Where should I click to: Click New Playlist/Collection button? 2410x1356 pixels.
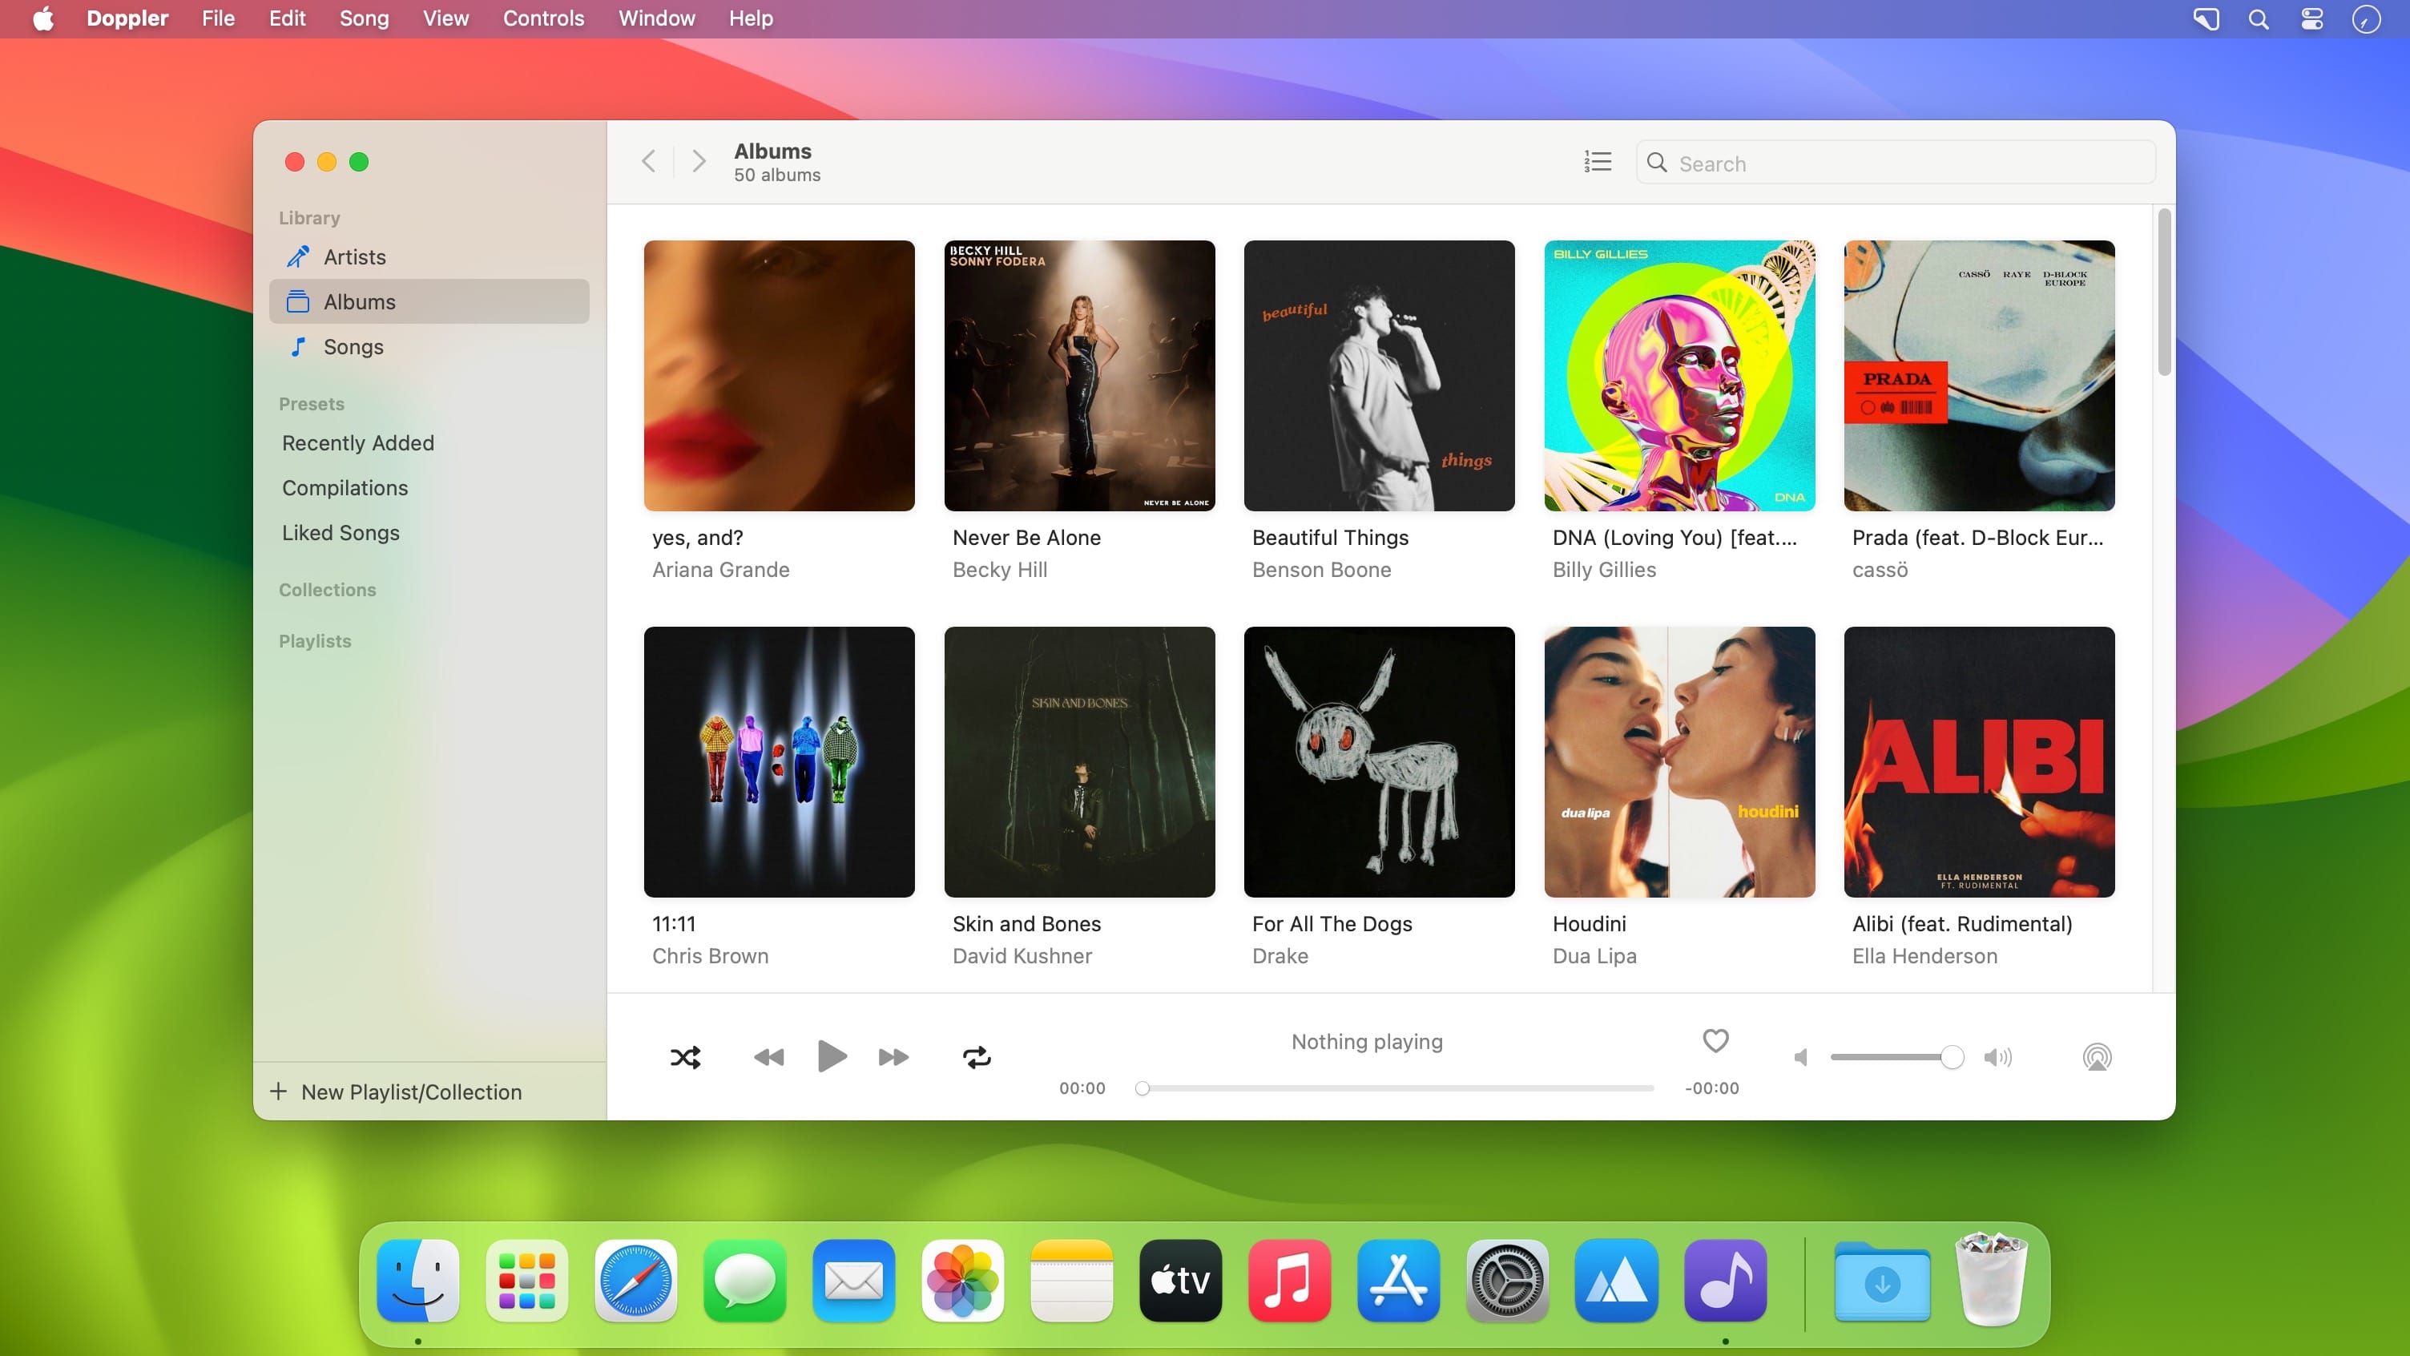(x=396, y=1092)
